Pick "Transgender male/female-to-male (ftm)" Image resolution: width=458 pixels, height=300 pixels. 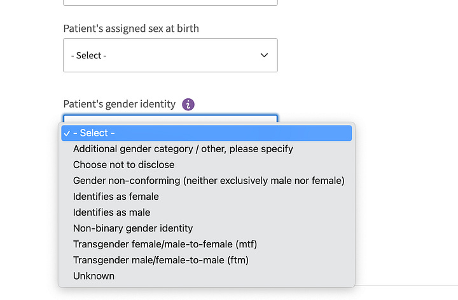tap(160, 260)
